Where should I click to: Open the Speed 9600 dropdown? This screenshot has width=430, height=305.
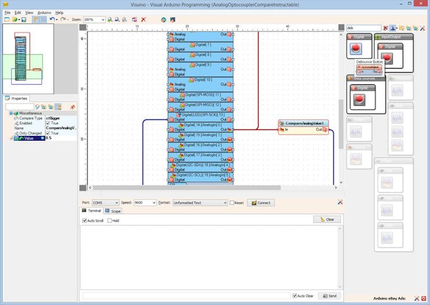(x=153, y=203)
